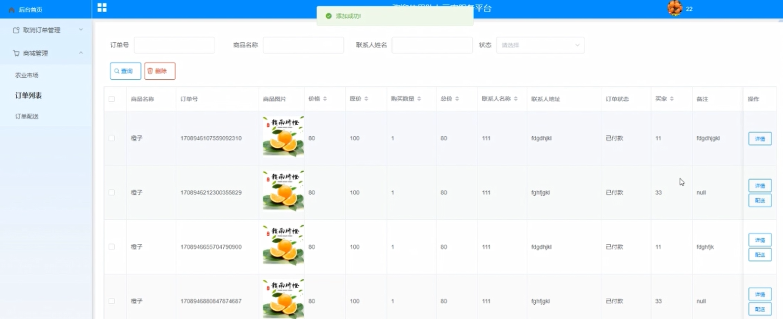Click 配送 for order 1708946880847874687
Image resolution: width=783 pixels, height=319 pixels.
[760, 309]
